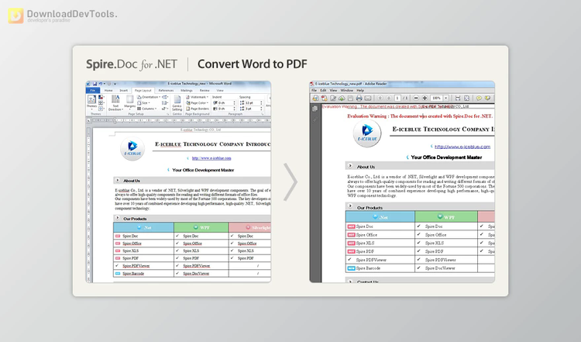The width and height of the screenshot is (581, 342).
Task: Click previous page up arrow in Adobe Reader
Action: (x=380, y=98)
